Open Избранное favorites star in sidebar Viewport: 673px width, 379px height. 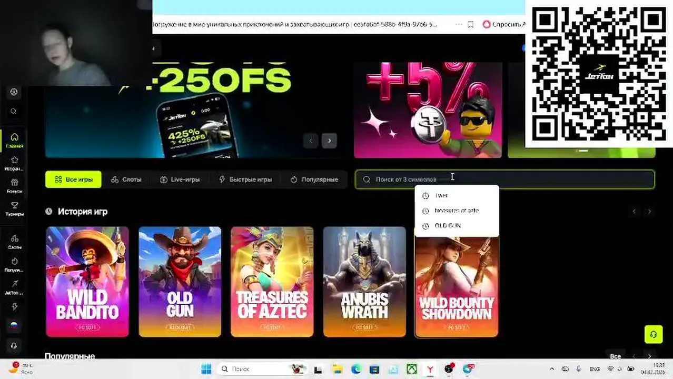pyautogui.click(x=14, y=163)
